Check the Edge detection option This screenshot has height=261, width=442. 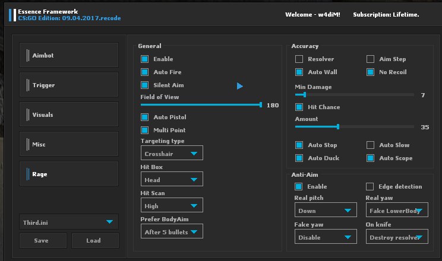click(x=370, y=187)
